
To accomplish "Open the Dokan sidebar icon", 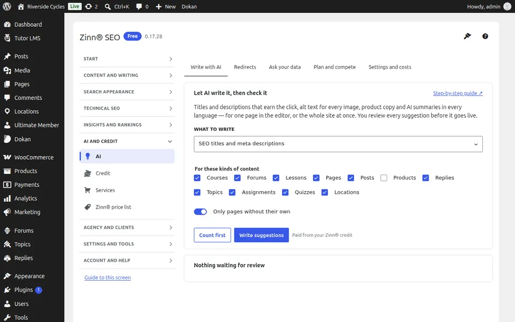I will click(x=7, y=139).
